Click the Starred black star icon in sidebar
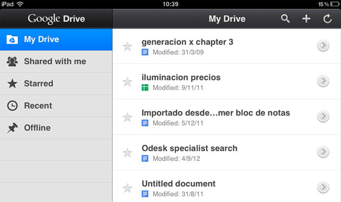The image size is (341, 202). pos(12,84)
